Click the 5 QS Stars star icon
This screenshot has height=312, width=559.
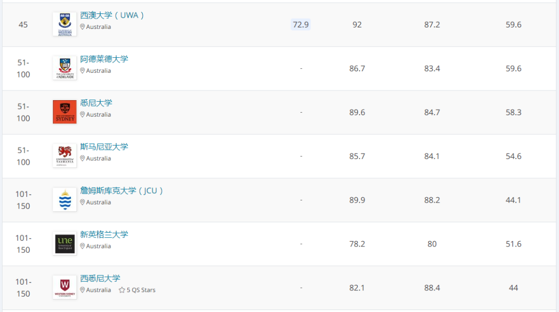[122, 290]
